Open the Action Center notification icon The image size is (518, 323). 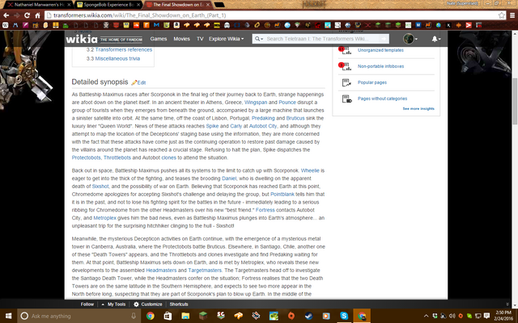[486, 316]
